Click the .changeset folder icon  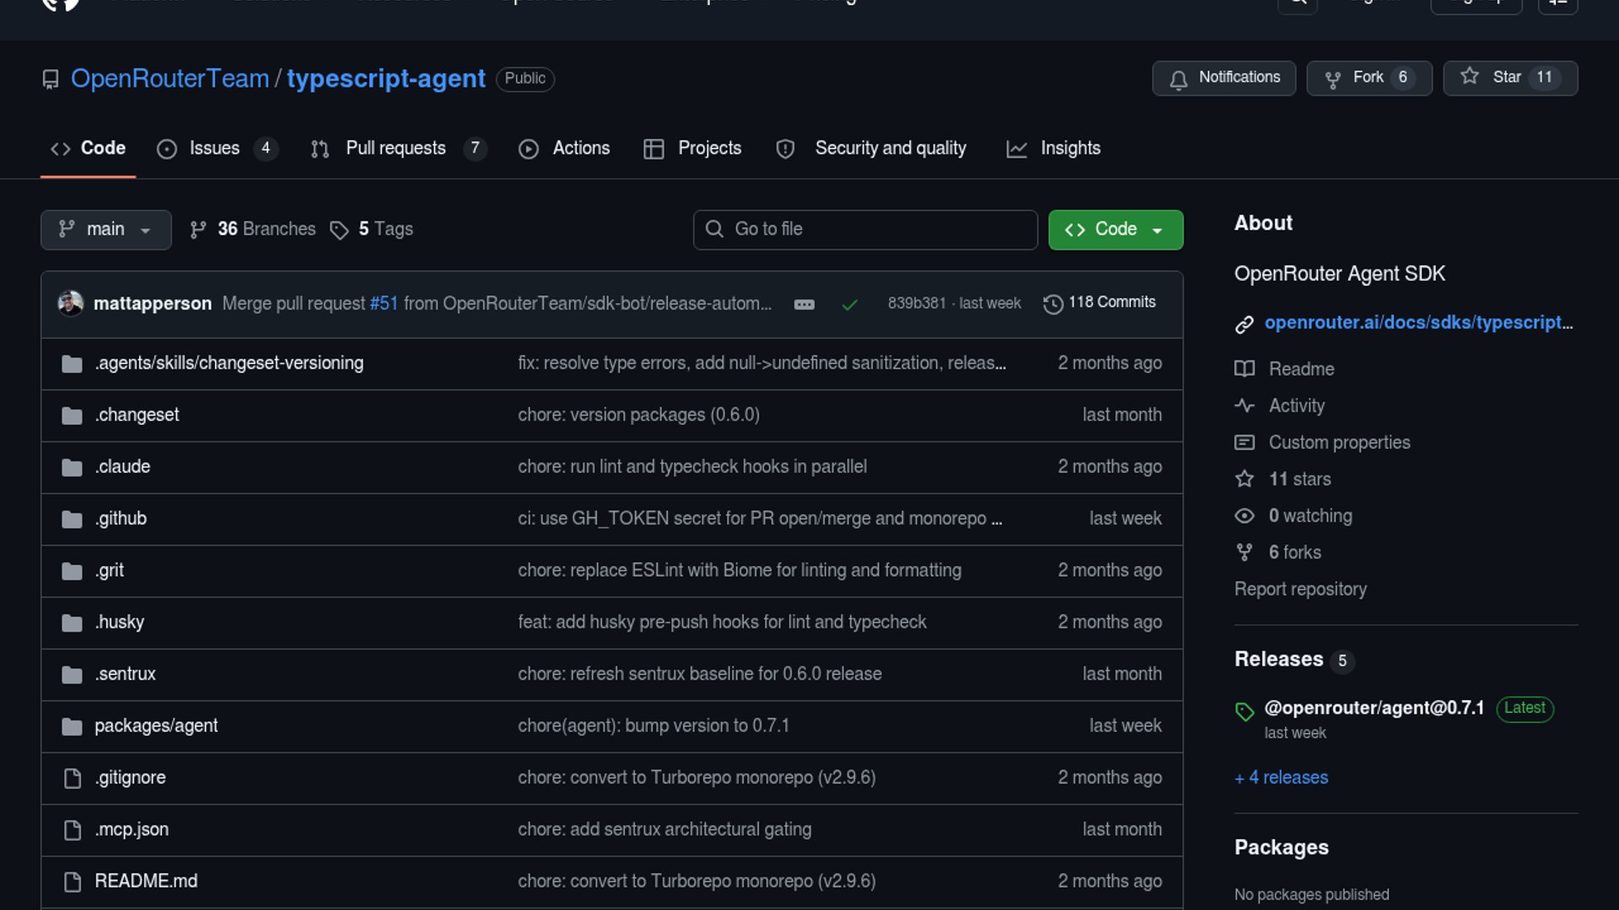[x=72, y=415]
